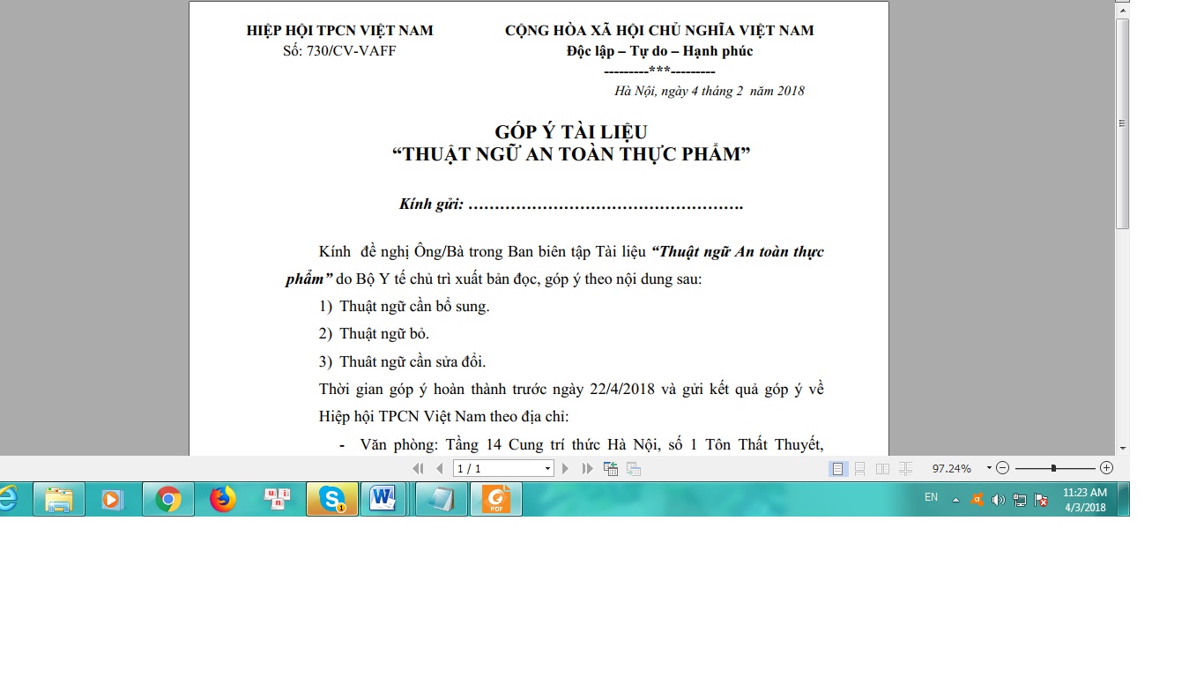Open the Action Center flag icon

point(1041,500)
